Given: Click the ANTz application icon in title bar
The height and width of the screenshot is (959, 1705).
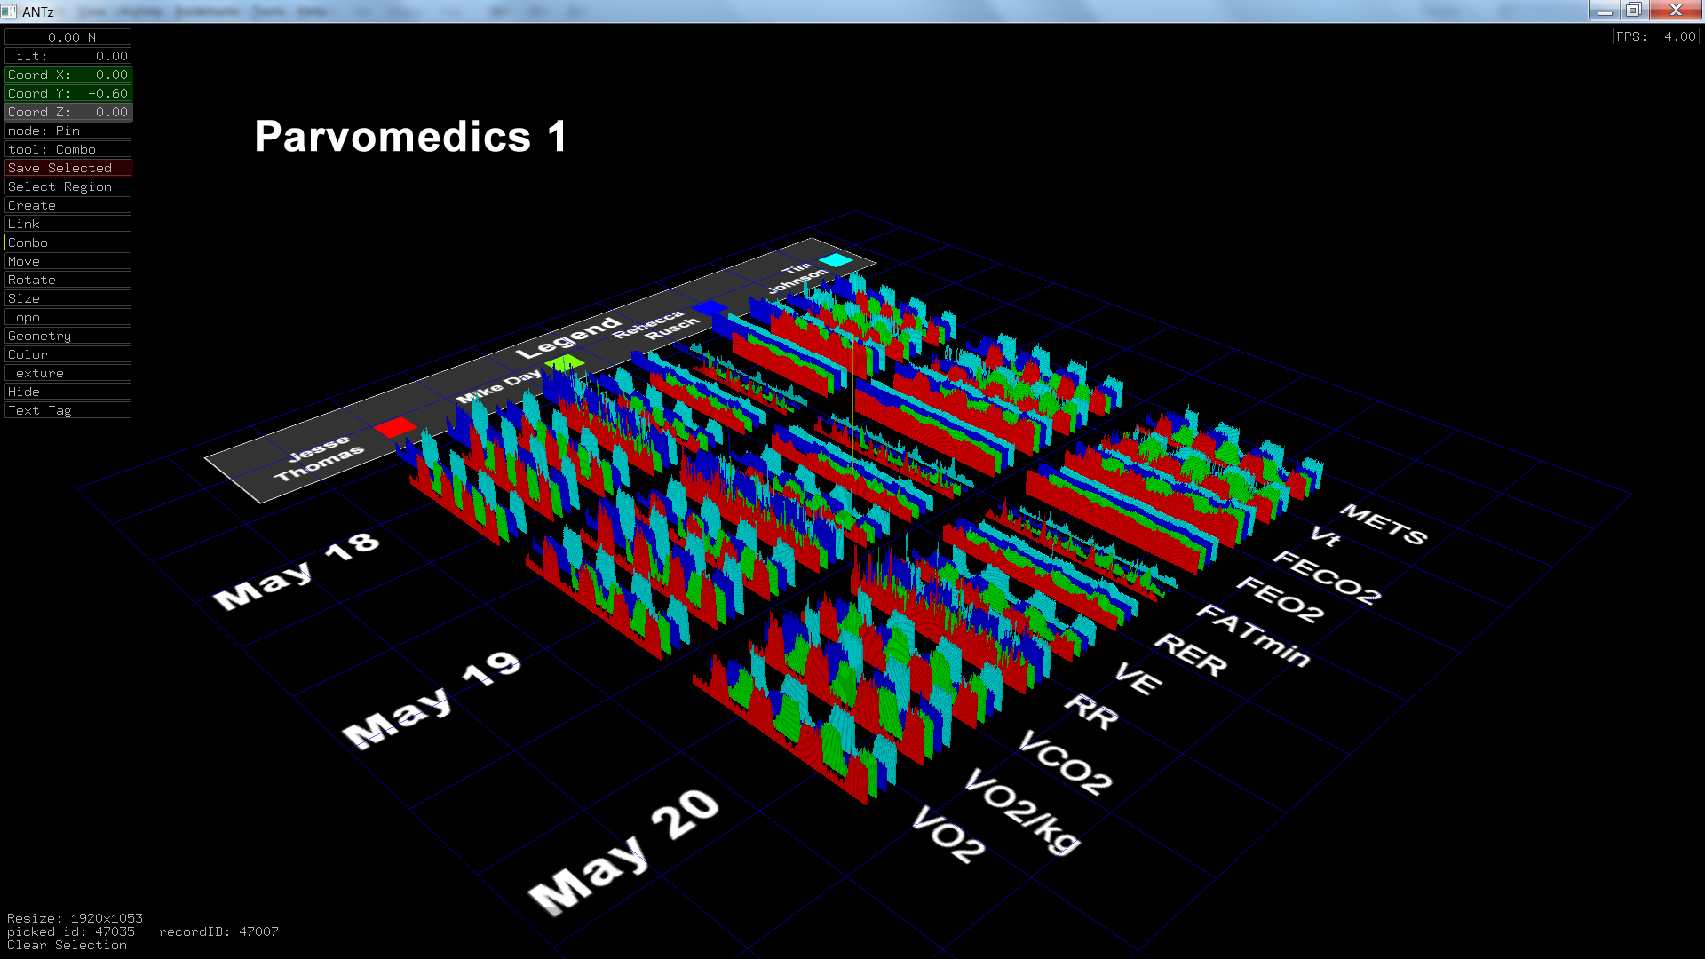Looking at the screenshot, I should tap(10, 11).
